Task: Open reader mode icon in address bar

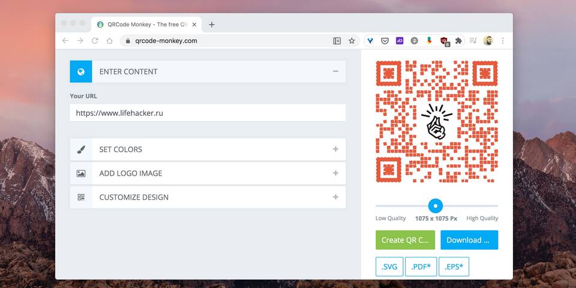Action: click(x=337, y=41)
